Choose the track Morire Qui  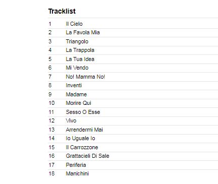pos(79,103)
